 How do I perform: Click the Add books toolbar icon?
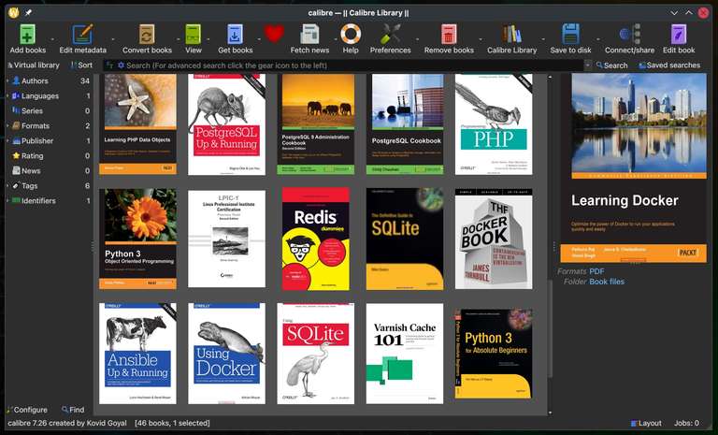pos(28,36)
